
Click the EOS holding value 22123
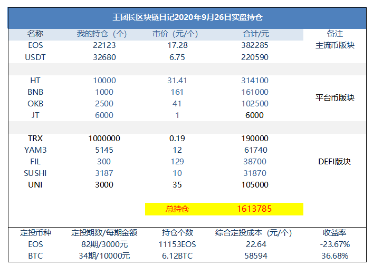point(104,45)
